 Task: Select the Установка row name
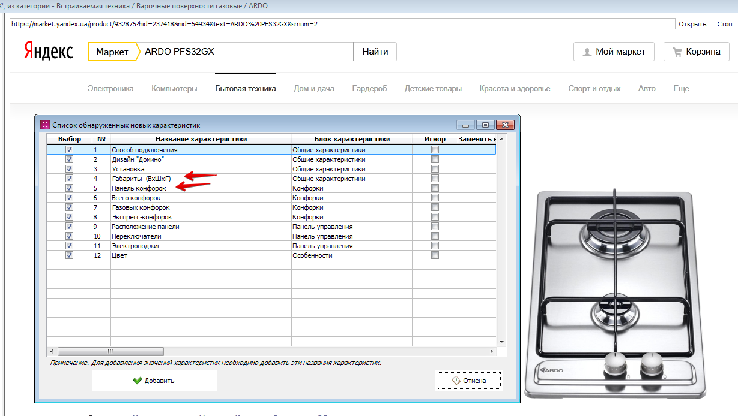click(128, 169)
